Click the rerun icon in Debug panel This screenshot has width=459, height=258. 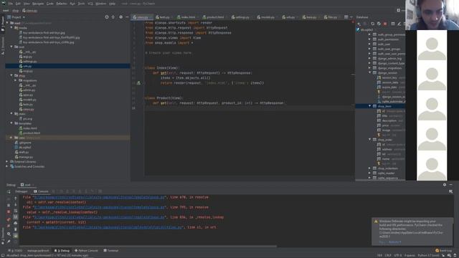pyautogui.click(x=9, y=192)
